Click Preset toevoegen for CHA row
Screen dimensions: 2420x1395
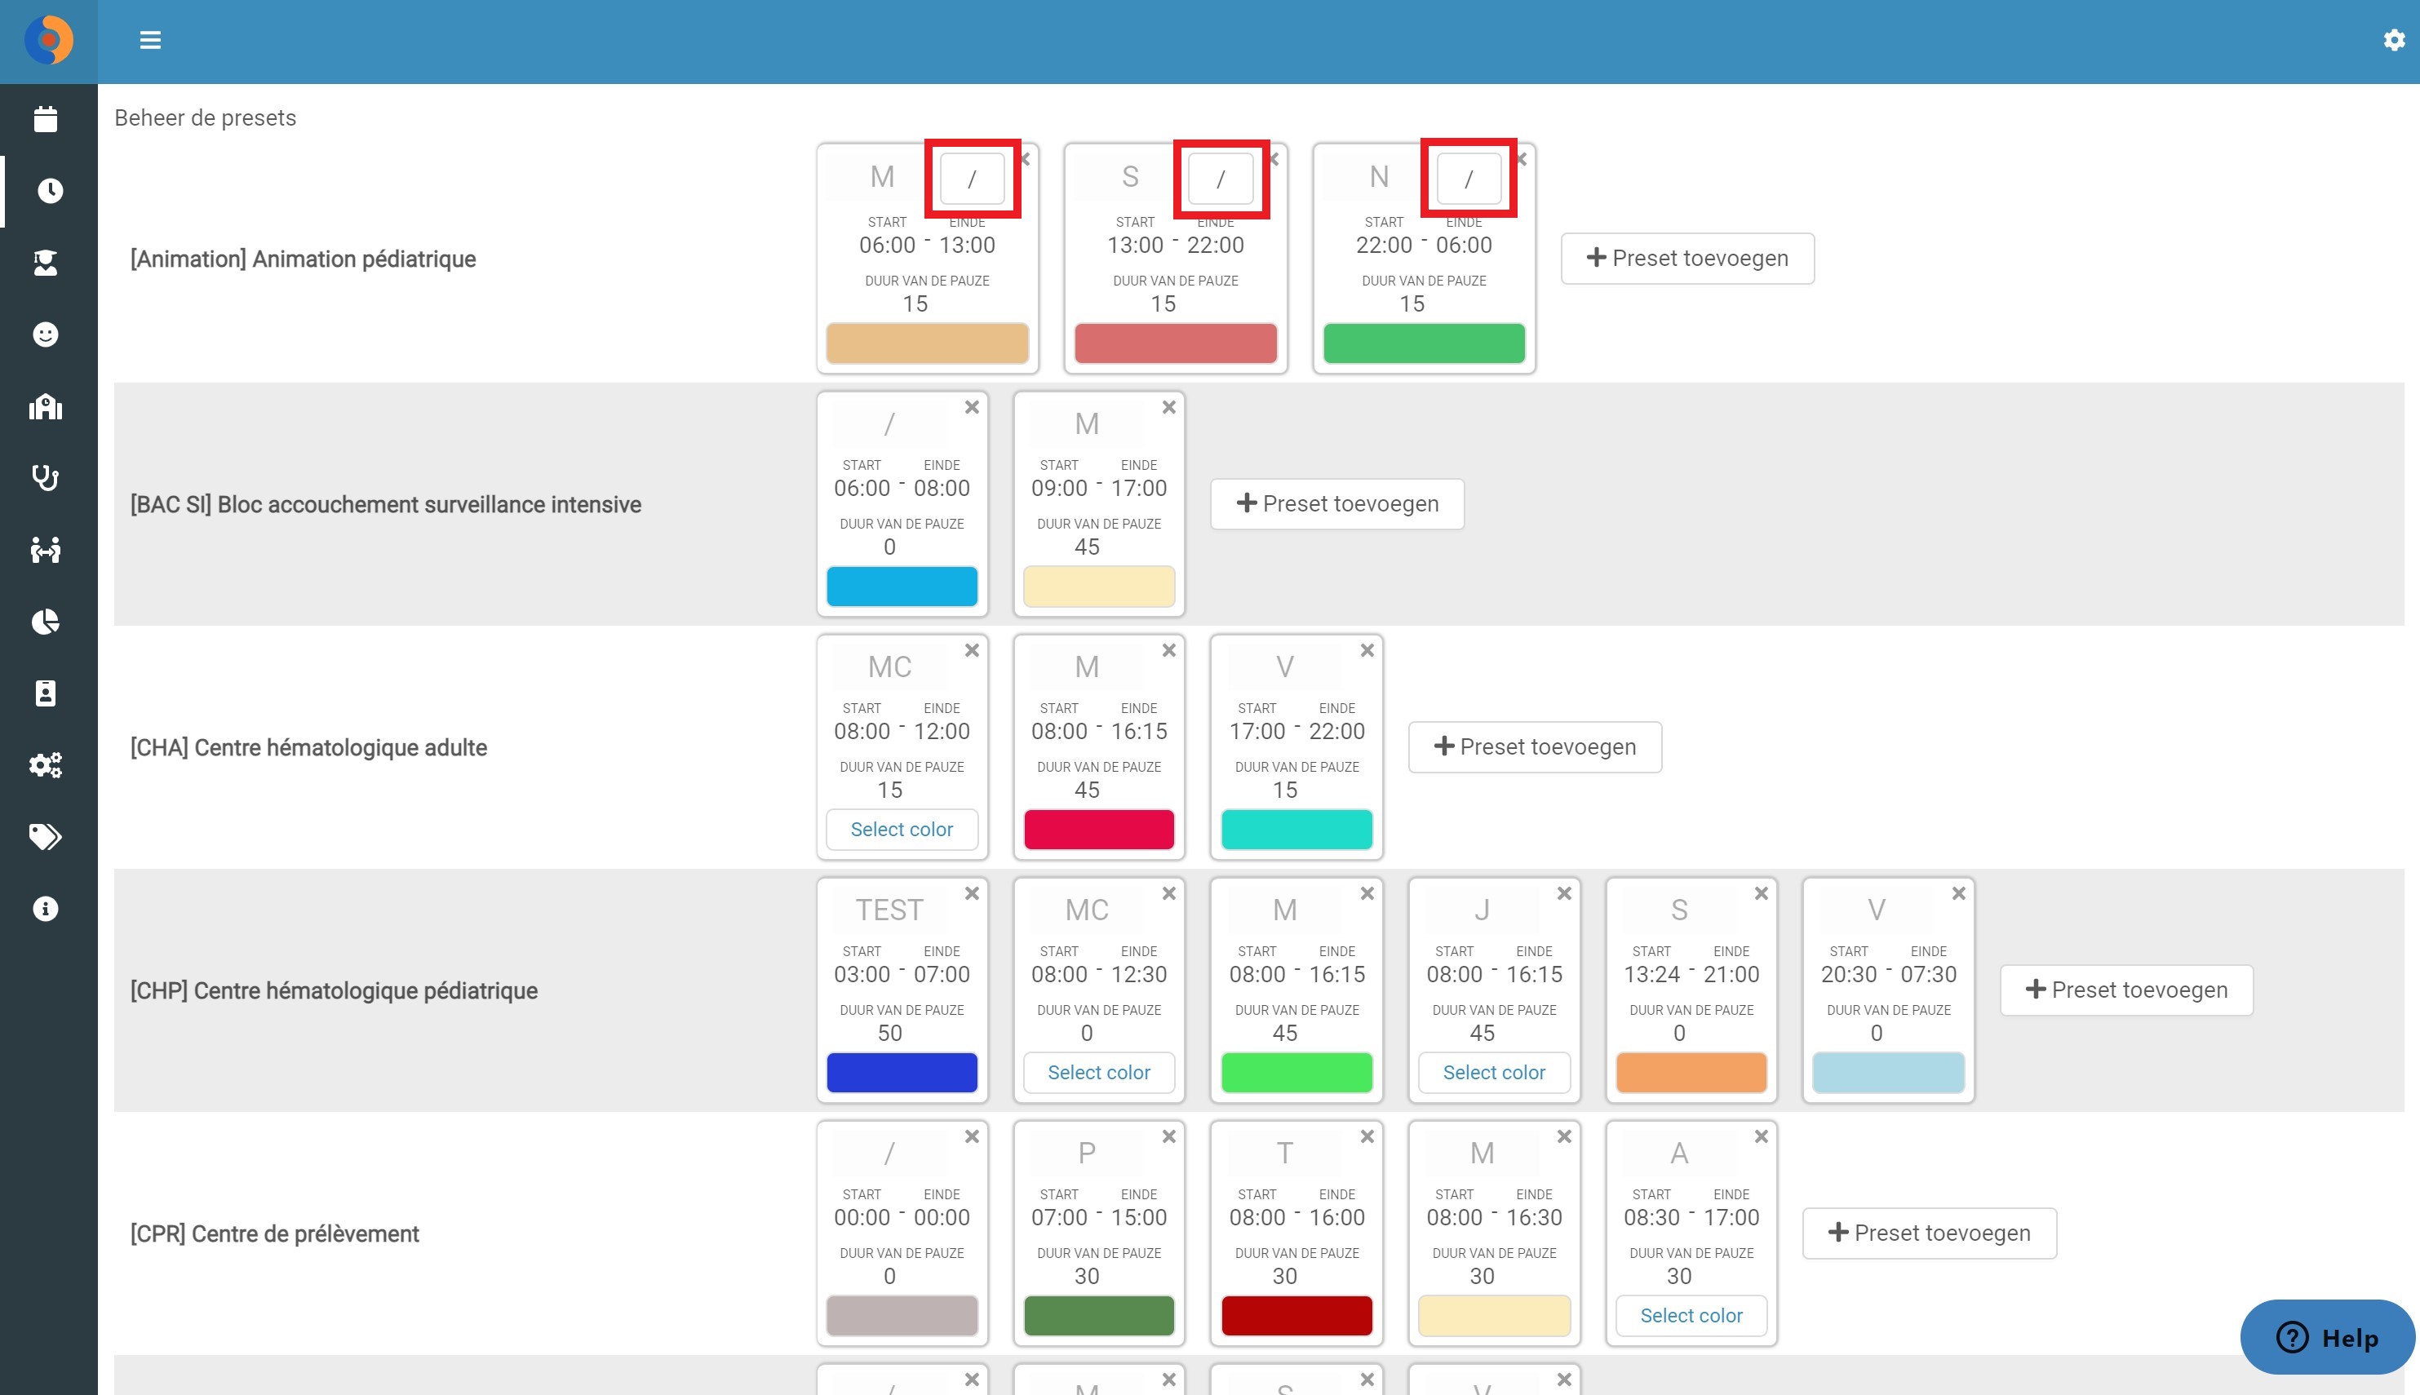tap(1535, 747)
